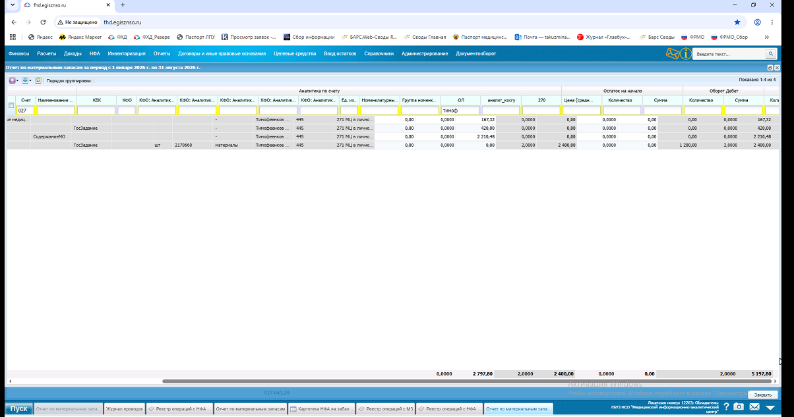Click the down-arrow collapse icon at bottom right
The height and width of the screenshot is (417, 794).
pos(770,408)
